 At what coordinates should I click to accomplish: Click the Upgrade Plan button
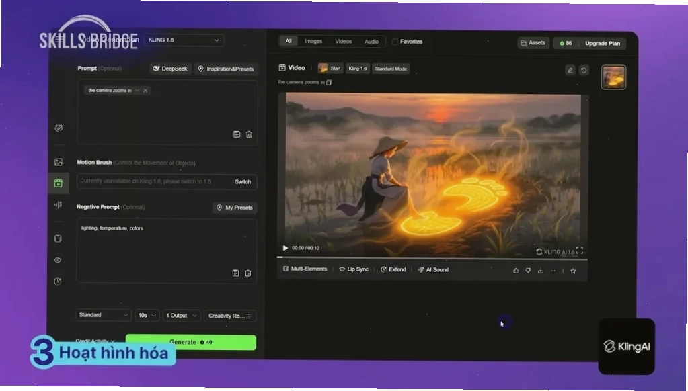(603, 44)
